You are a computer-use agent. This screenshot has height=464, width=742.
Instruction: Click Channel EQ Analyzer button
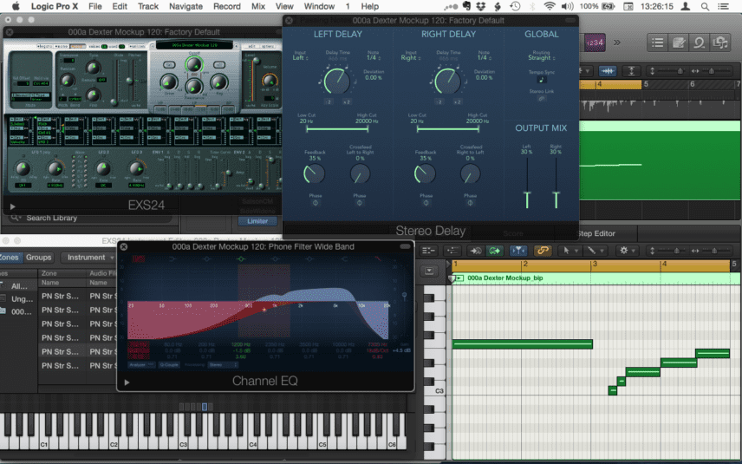coord(141,364)
